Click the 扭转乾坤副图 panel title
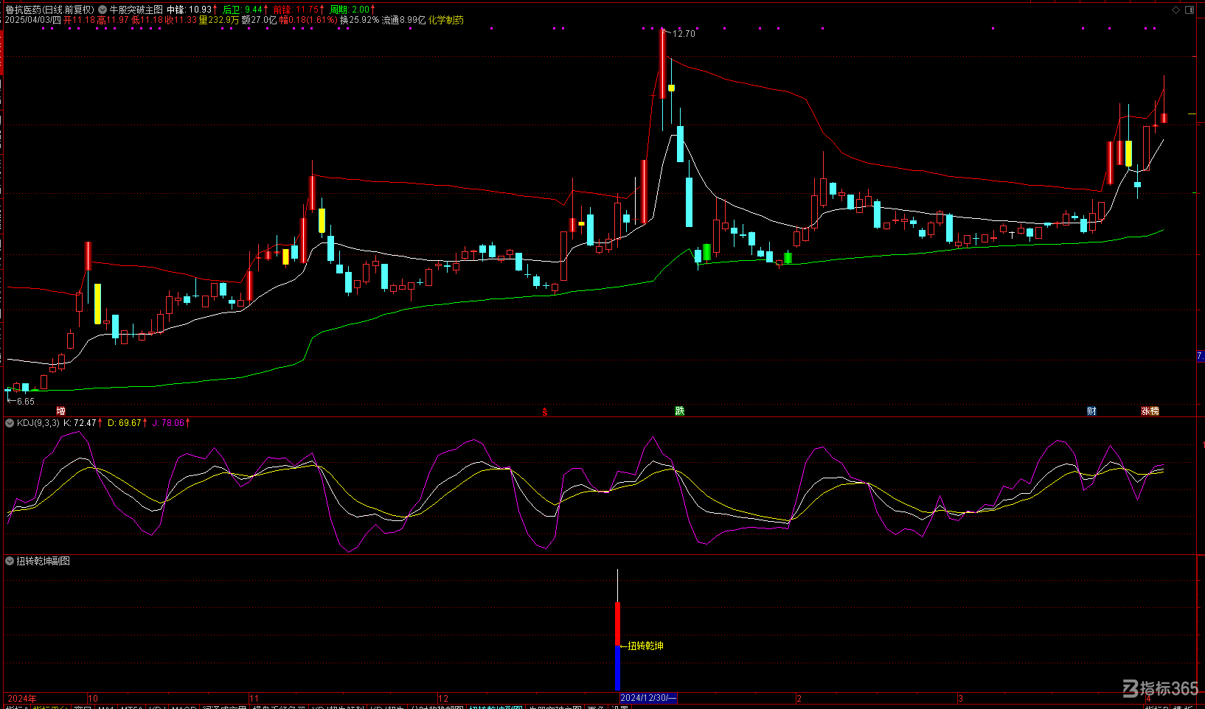Screen dimensions: 1205x709 pyautogui.click(x=44, y=561)
